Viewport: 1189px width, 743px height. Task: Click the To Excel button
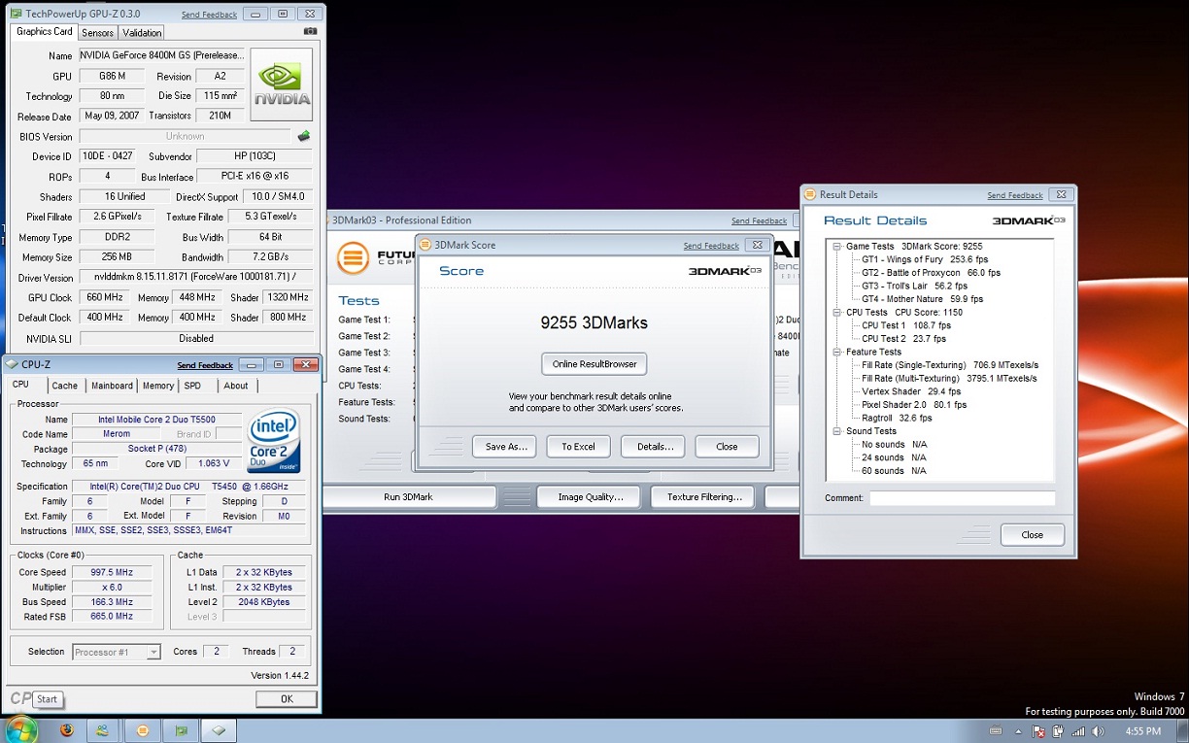[x=578, y=447]
